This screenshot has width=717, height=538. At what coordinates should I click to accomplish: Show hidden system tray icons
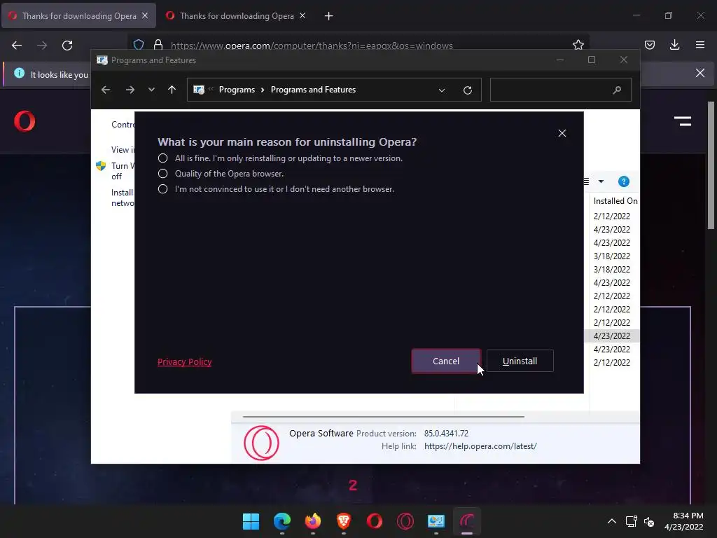tap(612, 521)
